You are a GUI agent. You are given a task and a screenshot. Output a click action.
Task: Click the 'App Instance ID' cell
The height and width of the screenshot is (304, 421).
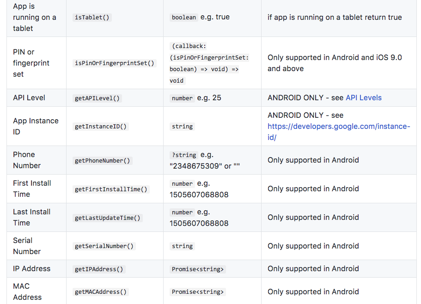tap(37, 127)
